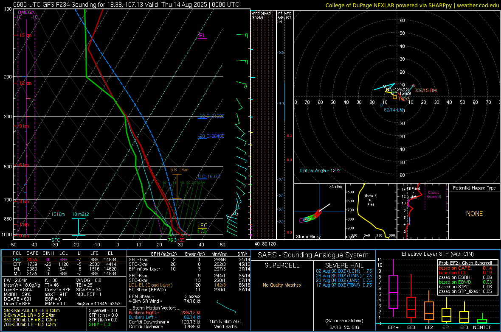Click the 74 deg slinky tilt value

[x=335, y=187]
